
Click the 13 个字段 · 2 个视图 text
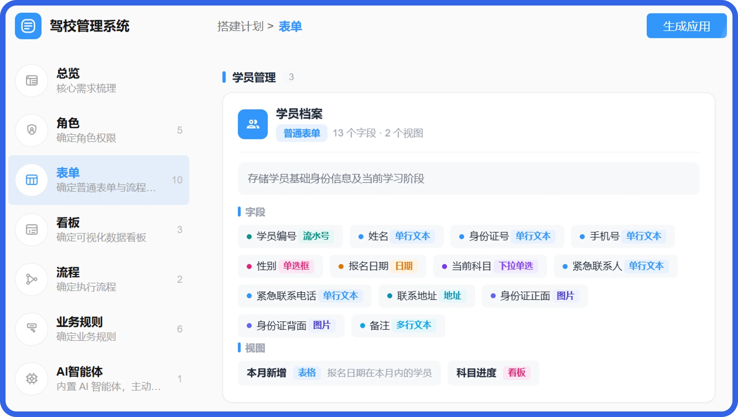pos(378,133)
